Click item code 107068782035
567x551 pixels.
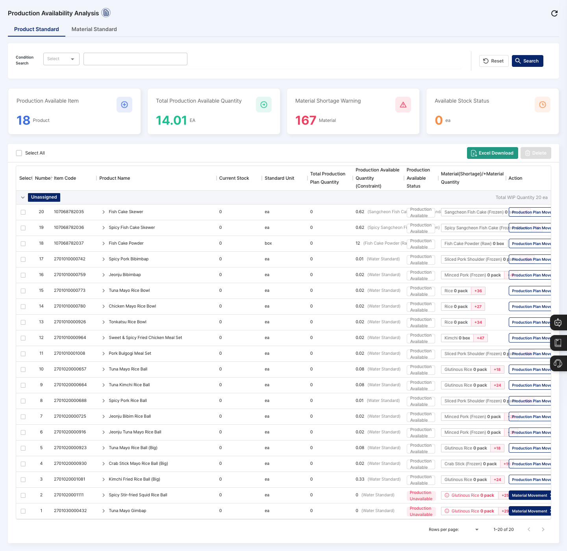tap(69, 212)
